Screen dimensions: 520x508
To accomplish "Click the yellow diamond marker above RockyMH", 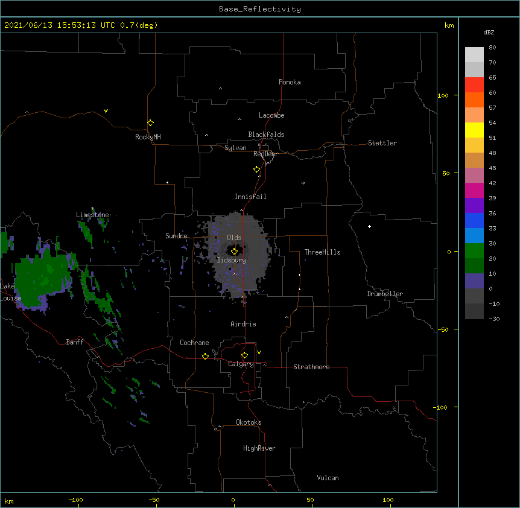I will pos(151,123).
